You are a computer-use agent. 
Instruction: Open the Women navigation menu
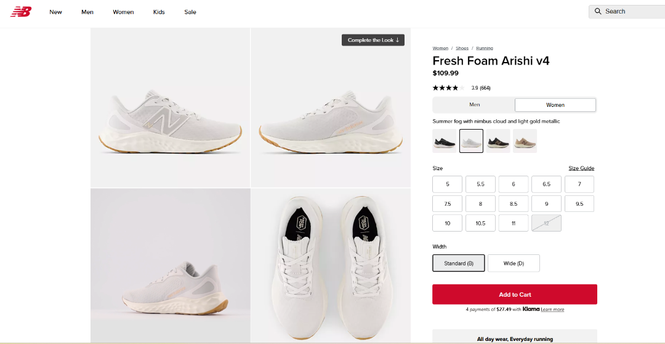123,12
